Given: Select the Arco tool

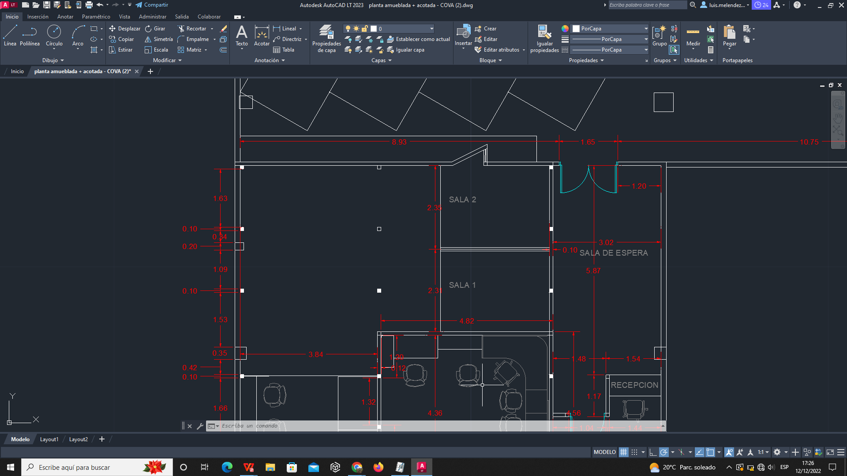Looking at the screenshot, I should (x=78, y=36).
